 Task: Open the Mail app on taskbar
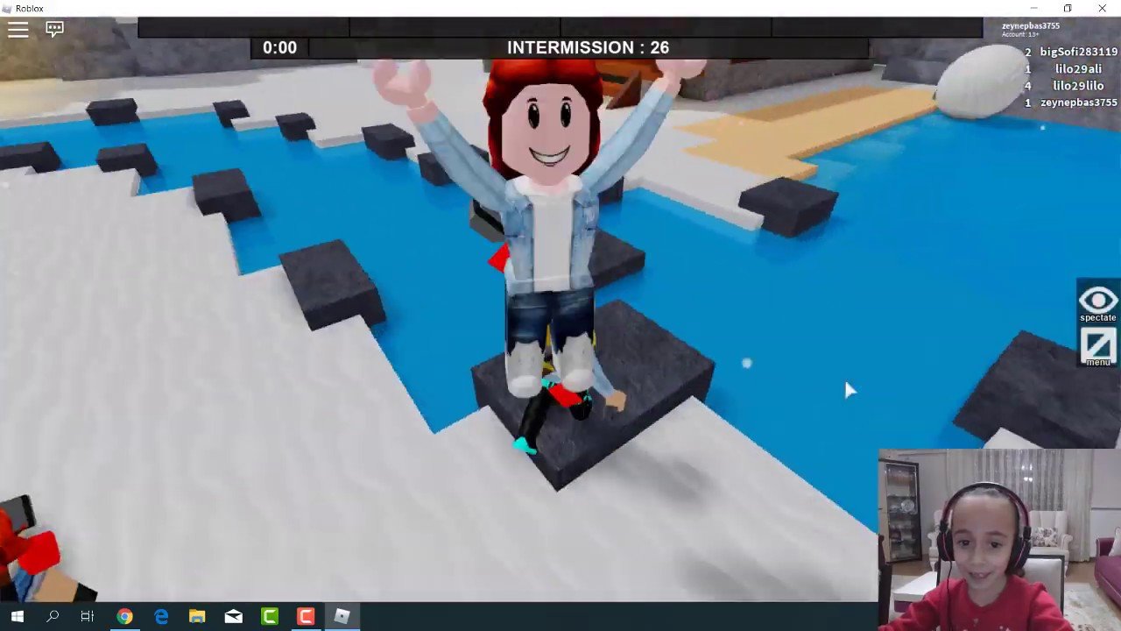[233, 617]
